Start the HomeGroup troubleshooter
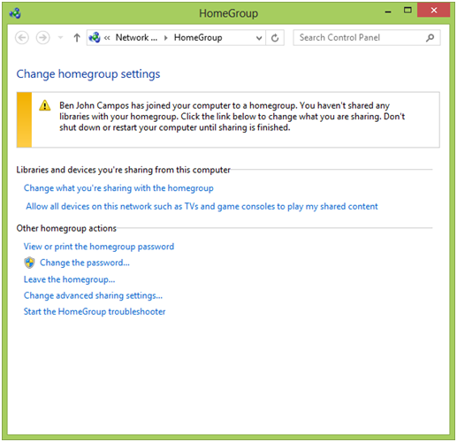 click(95, 311)
